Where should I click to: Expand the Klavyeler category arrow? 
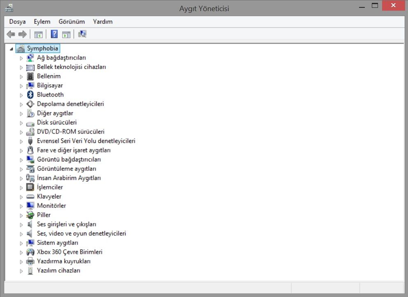21,197
